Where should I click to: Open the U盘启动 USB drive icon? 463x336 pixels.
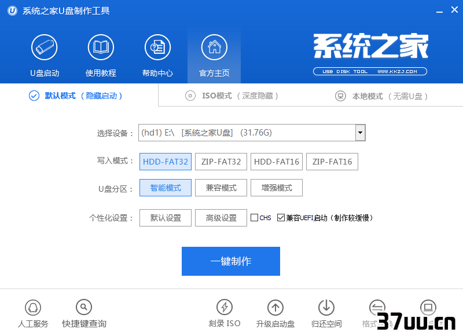point(45,48)
